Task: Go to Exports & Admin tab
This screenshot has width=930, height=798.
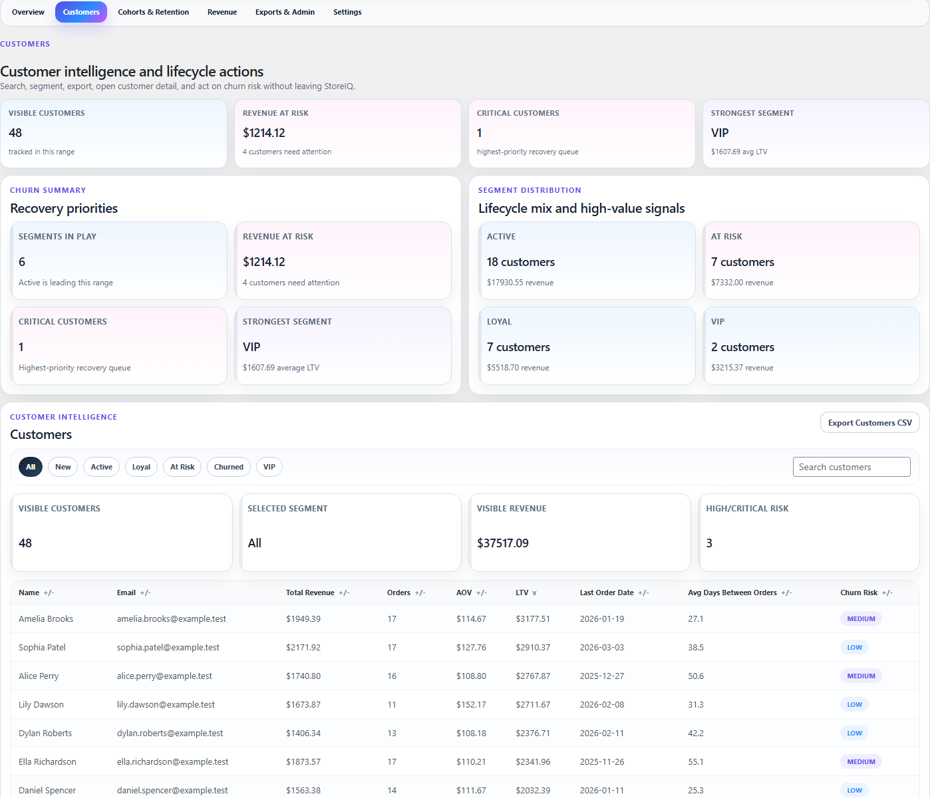Action: tap(285, 12)
